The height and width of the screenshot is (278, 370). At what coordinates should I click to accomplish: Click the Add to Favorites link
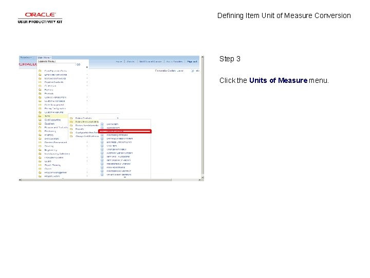pyautogui.click(x=174, y=61)
